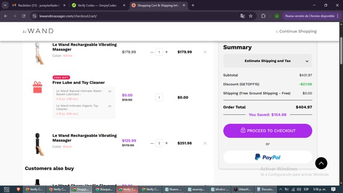Image resolution: width=343 pixels, height=193 pixels.
Task: Decrease quantity of the white massager
Action: point(152,52)
